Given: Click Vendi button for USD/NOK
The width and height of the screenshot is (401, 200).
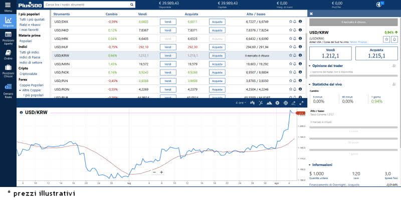Looking at the screenshot, I should pos(168,72).
